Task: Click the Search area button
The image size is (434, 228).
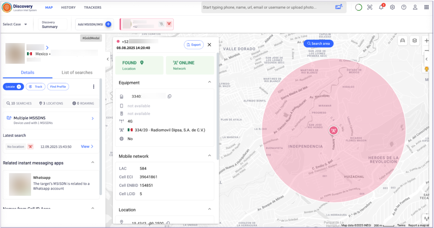Action: point(318,44)
